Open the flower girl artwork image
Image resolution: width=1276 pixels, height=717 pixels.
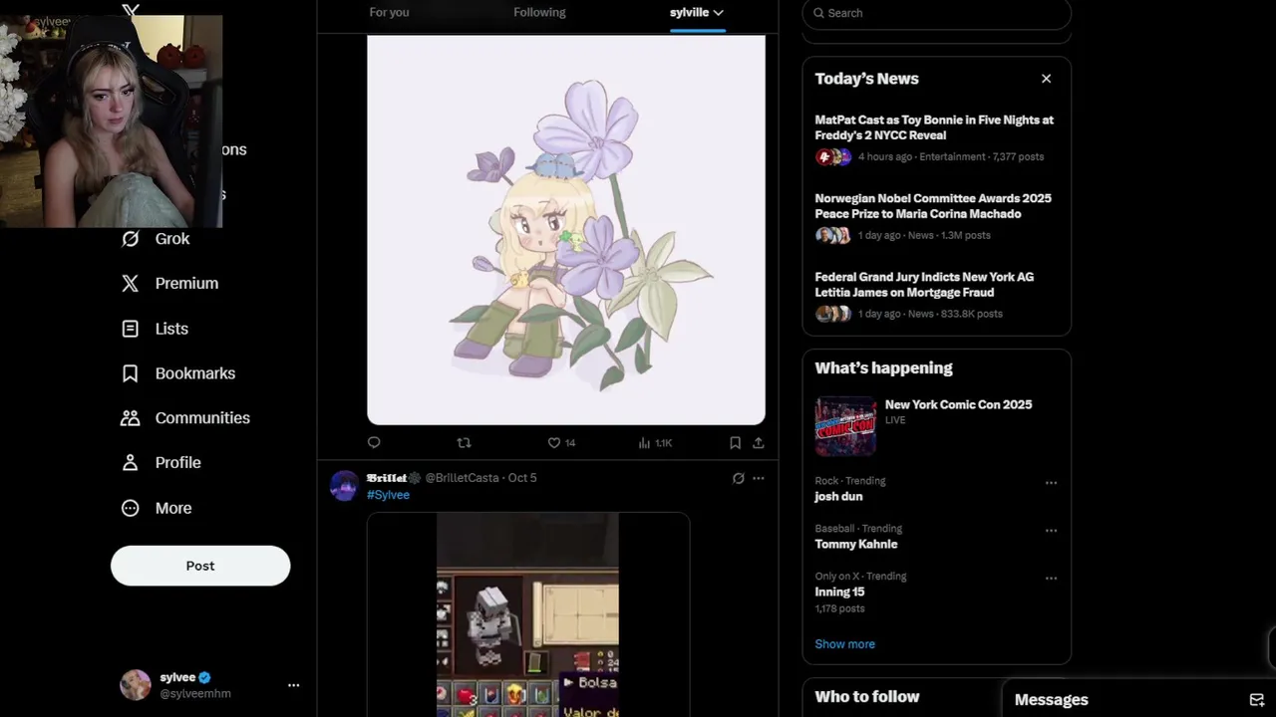566,230
